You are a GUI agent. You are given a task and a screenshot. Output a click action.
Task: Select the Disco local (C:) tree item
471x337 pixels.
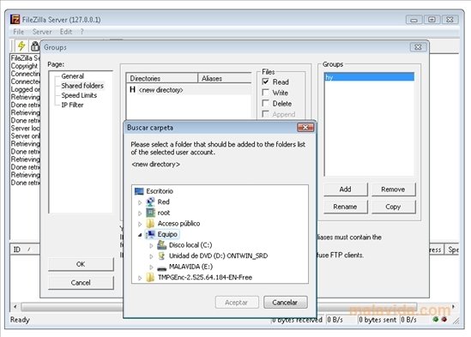coord(190,245)
